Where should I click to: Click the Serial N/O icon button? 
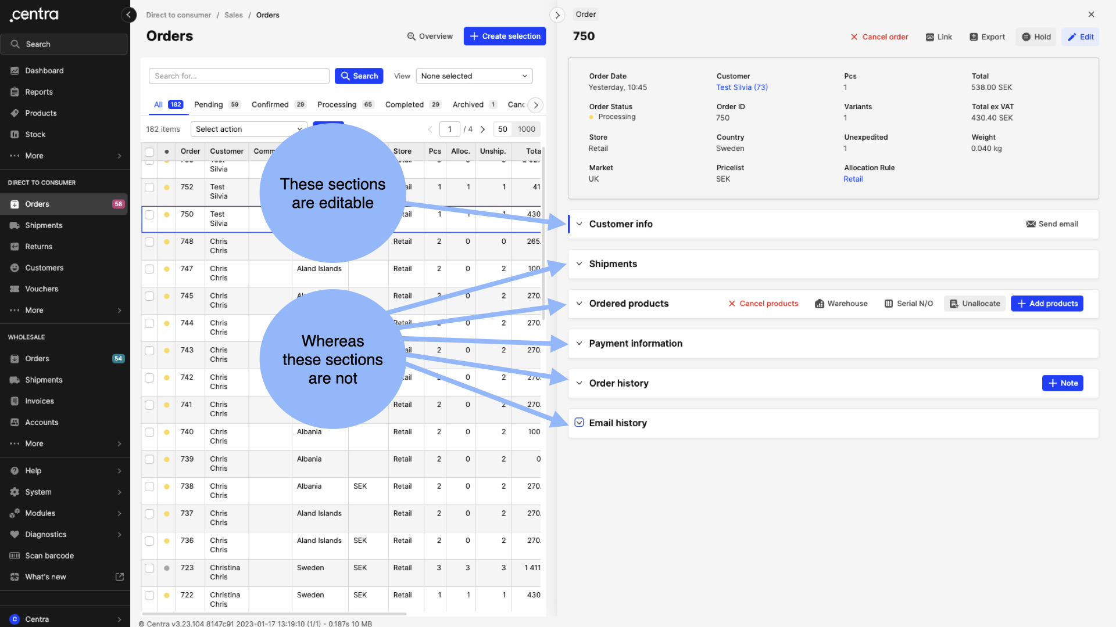888,304
